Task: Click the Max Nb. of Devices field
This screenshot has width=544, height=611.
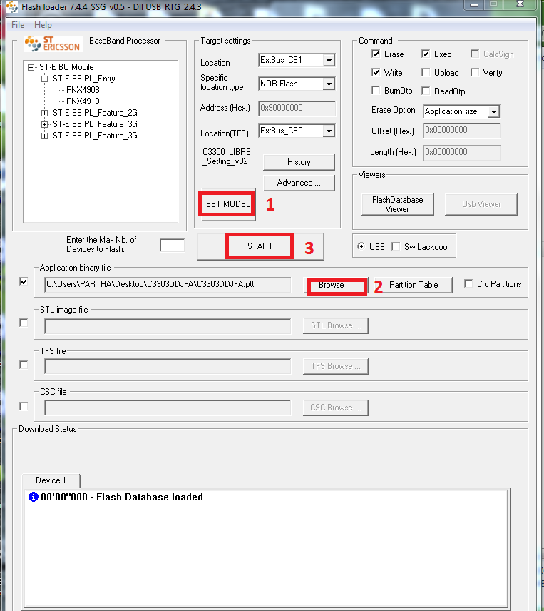Action: [173, 246]
